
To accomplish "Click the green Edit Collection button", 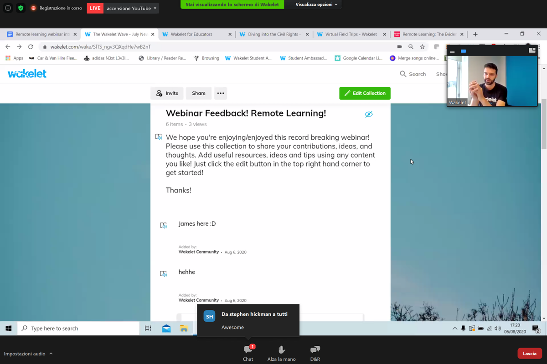I will coord(365,93).
